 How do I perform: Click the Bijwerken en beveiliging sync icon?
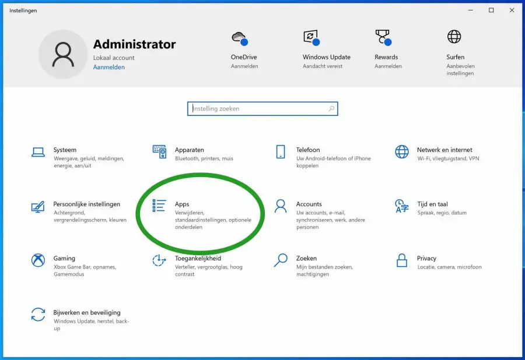click(38, 315)
